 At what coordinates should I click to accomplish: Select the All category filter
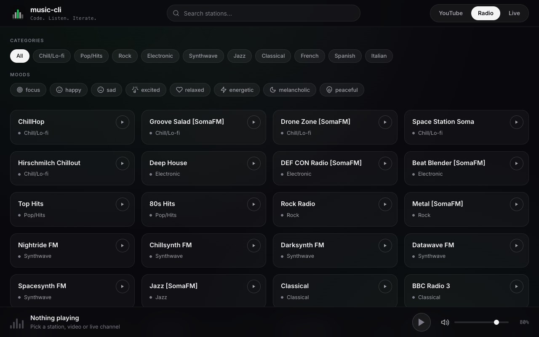click(20, 56)
